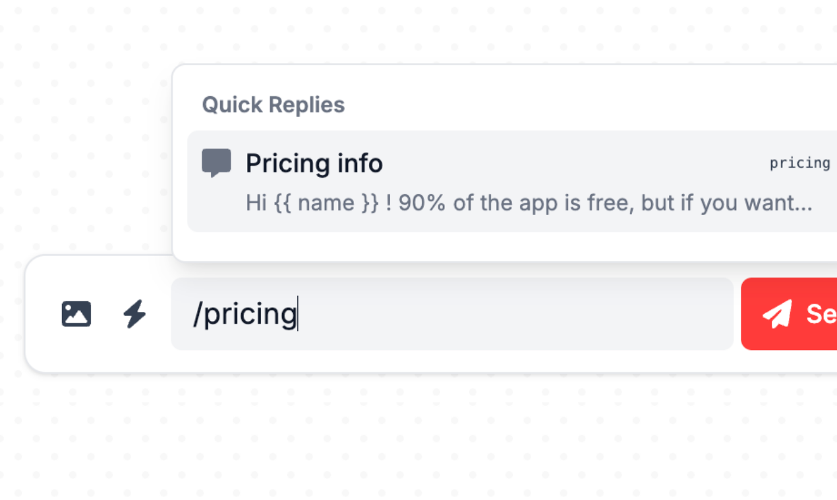
Task: Place cursor after "/pricing" in the text box
Action: pos(298,314)
